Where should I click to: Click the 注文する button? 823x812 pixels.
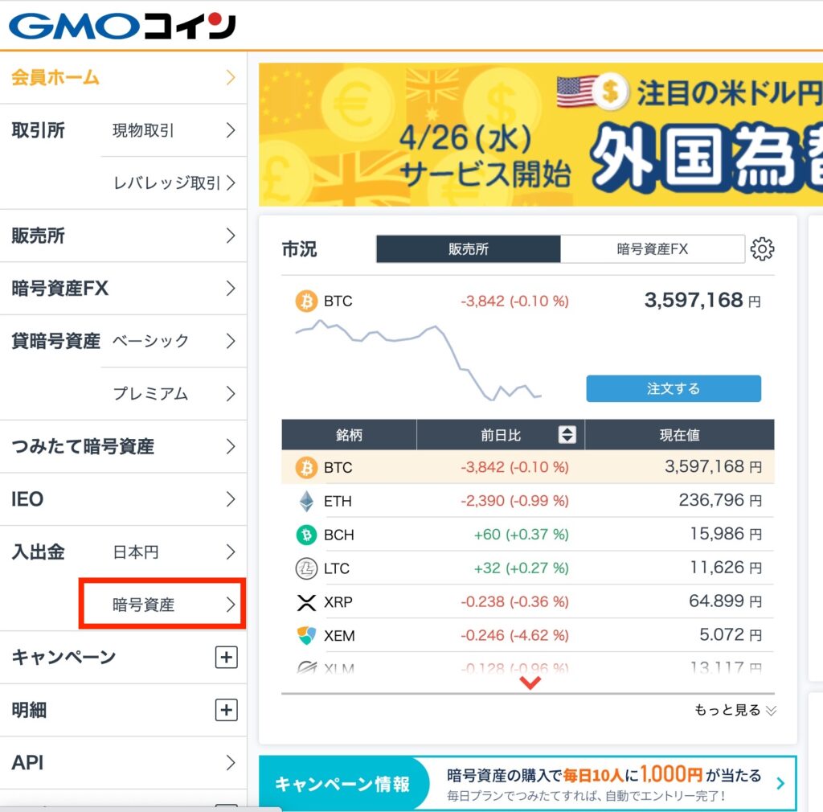(x=674, y=388)
